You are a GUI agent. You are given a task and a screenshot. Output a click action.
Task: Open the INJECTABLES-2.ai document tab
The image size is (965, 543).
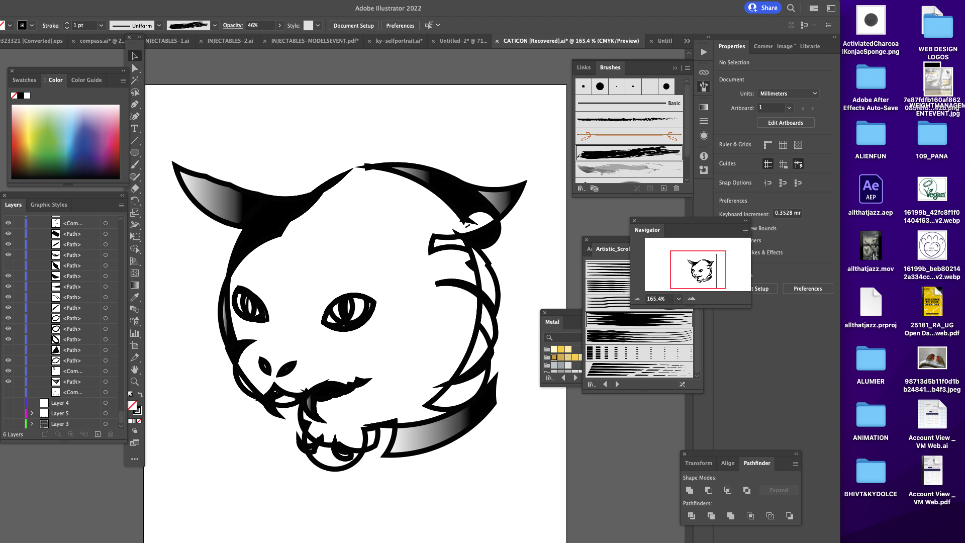point(230,41)
